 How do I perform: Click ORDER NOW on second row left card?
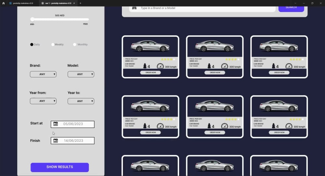(x=150, y=132)
